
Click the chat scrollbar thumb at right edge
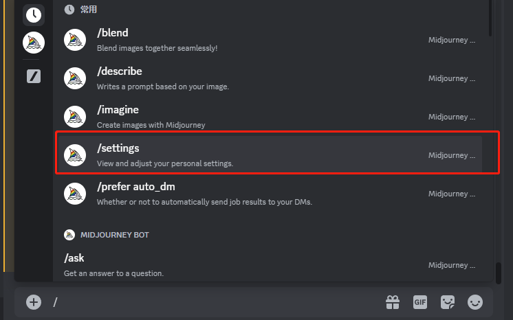499,273
